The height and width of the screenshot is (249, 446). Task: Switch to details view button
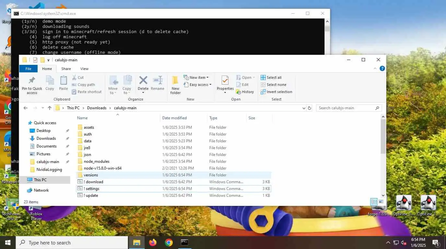coord(374,202)
